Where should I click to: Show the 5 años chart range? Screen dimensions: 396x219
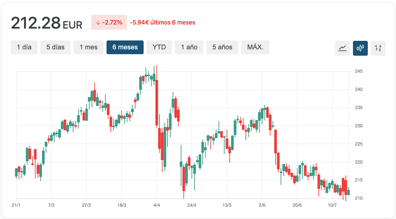(x=222, y=47)
